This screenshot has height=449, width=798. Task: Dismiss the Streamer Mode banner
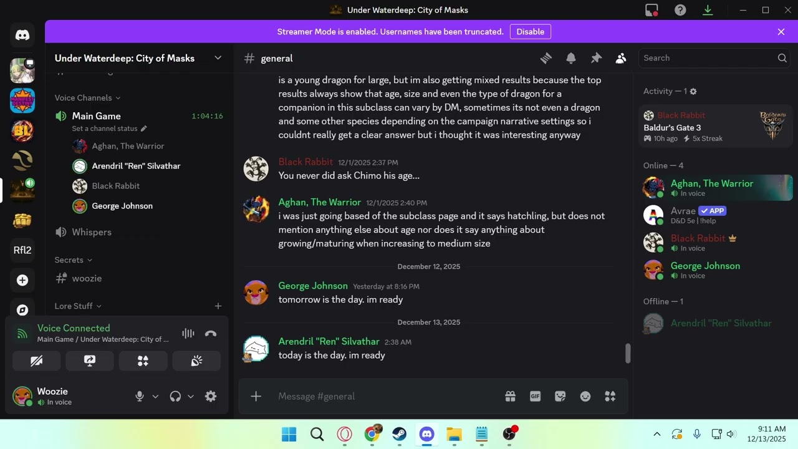point(781,32)
